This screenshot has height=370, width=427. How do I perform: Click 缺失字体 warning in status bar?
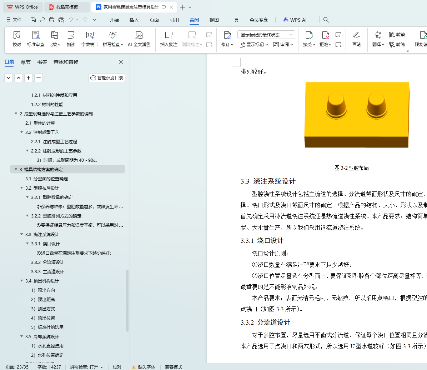tap(144, 367)
